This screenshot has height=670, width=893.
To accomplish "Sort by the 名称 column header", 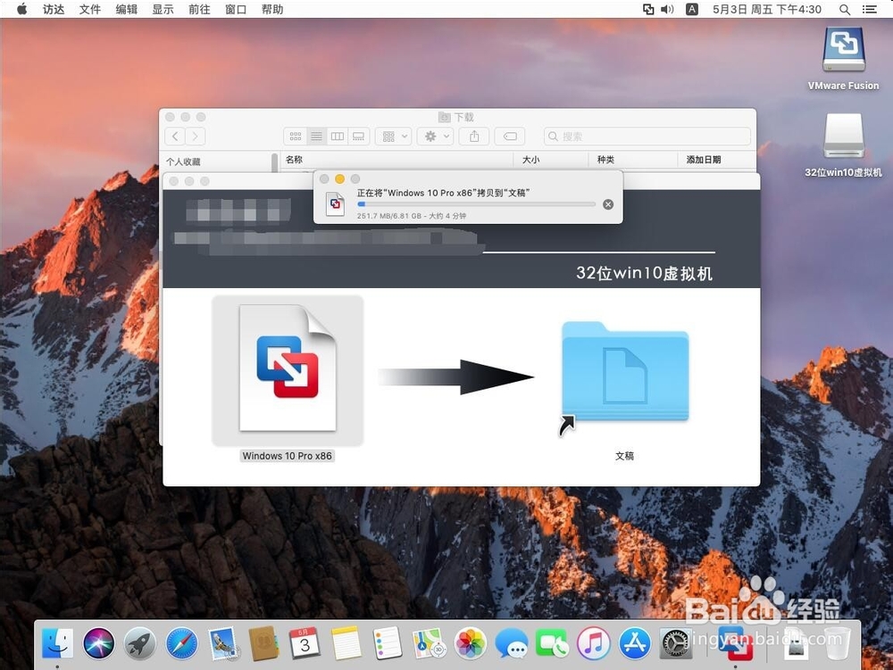I will (294, 160).
